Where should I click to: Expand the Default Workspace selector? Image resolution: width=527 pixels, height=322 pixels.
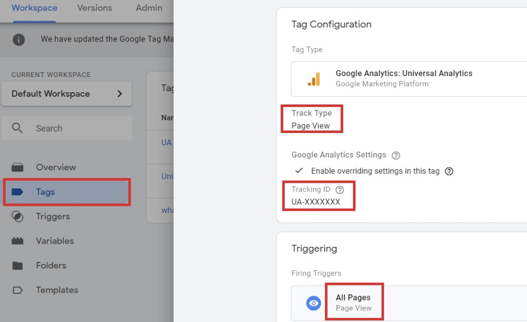tap(67, 94)
